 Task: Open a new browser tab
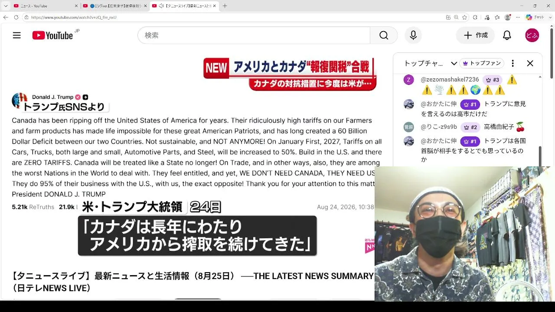click(x=225, y=6)
